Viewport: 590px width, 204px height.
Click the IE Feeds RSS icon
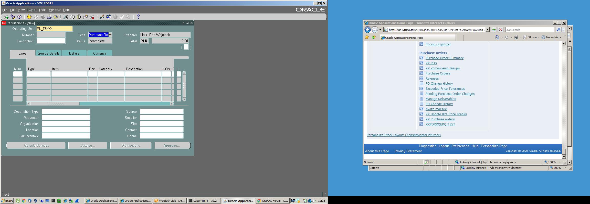[x=507, y=37]
